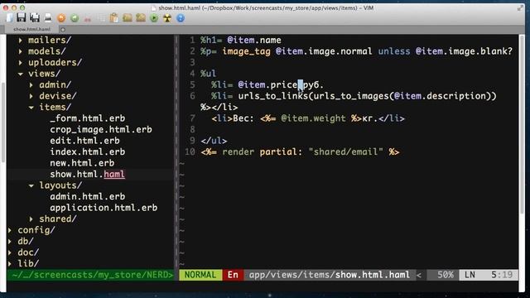Click the Paste clipboard icon
530x298 pixels.
coord(114,18)
